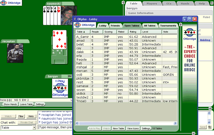This screenshot has height=135, width=214.
Task: Click the Leave Table button
Action: click(26, 104)
